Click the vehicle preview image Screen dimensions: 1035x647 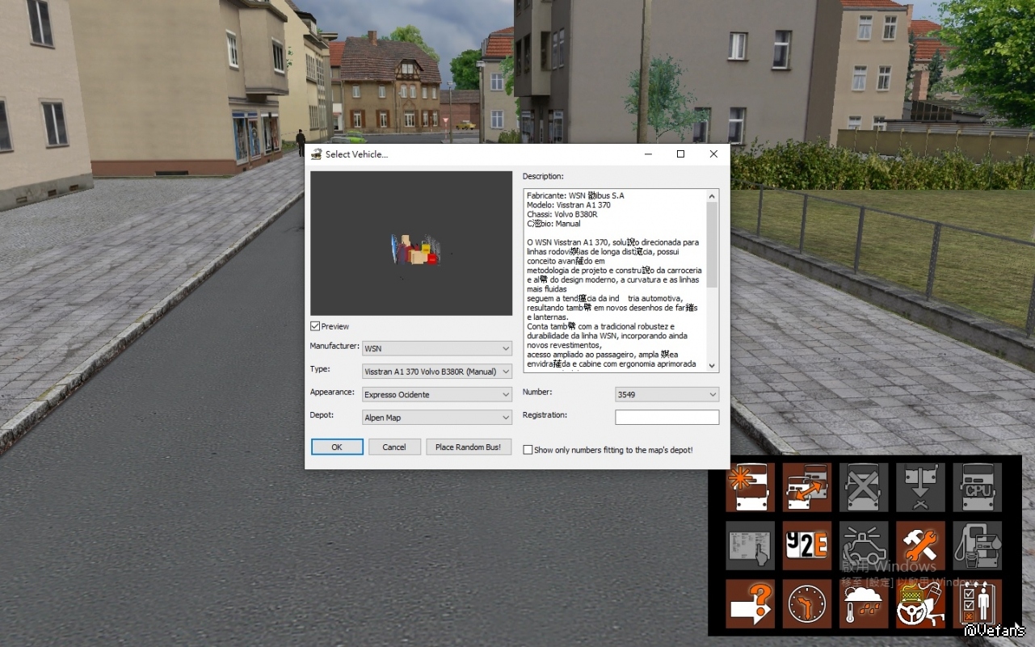coord(411,243)
